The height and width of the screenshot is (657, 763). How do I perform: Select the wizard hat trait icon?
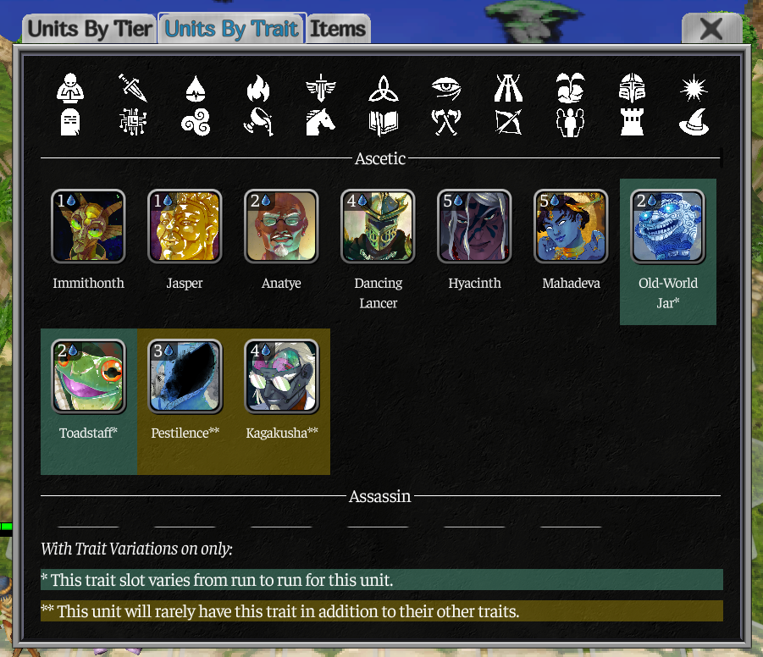coord(694,122)
